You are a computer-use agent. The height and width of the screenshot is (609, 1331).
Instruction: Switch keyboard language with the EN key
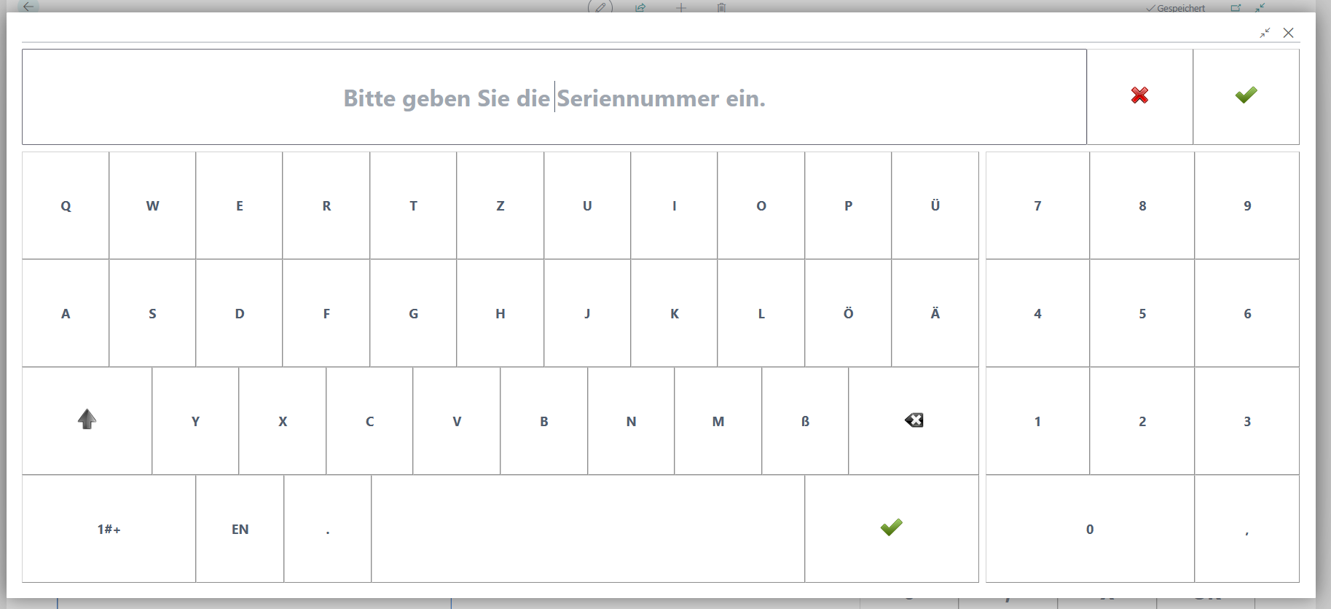(240, 529)
